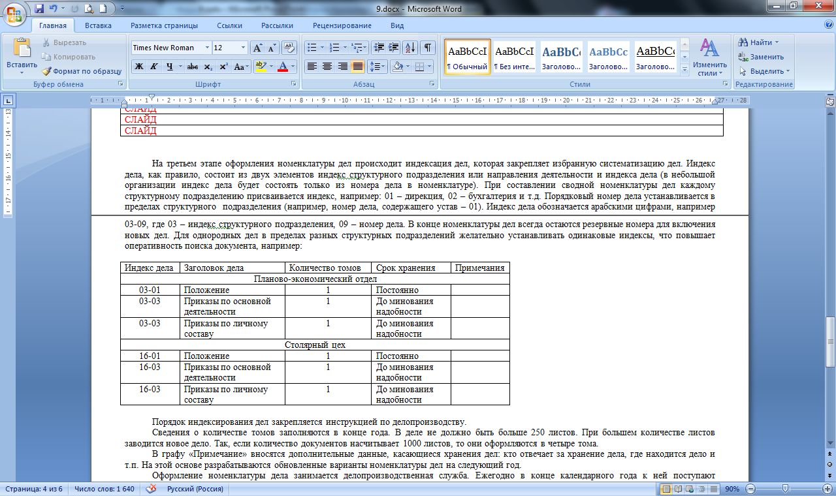Switch to draft view
The width and height of the screenshot is (836, 496).
coord(713,489)
